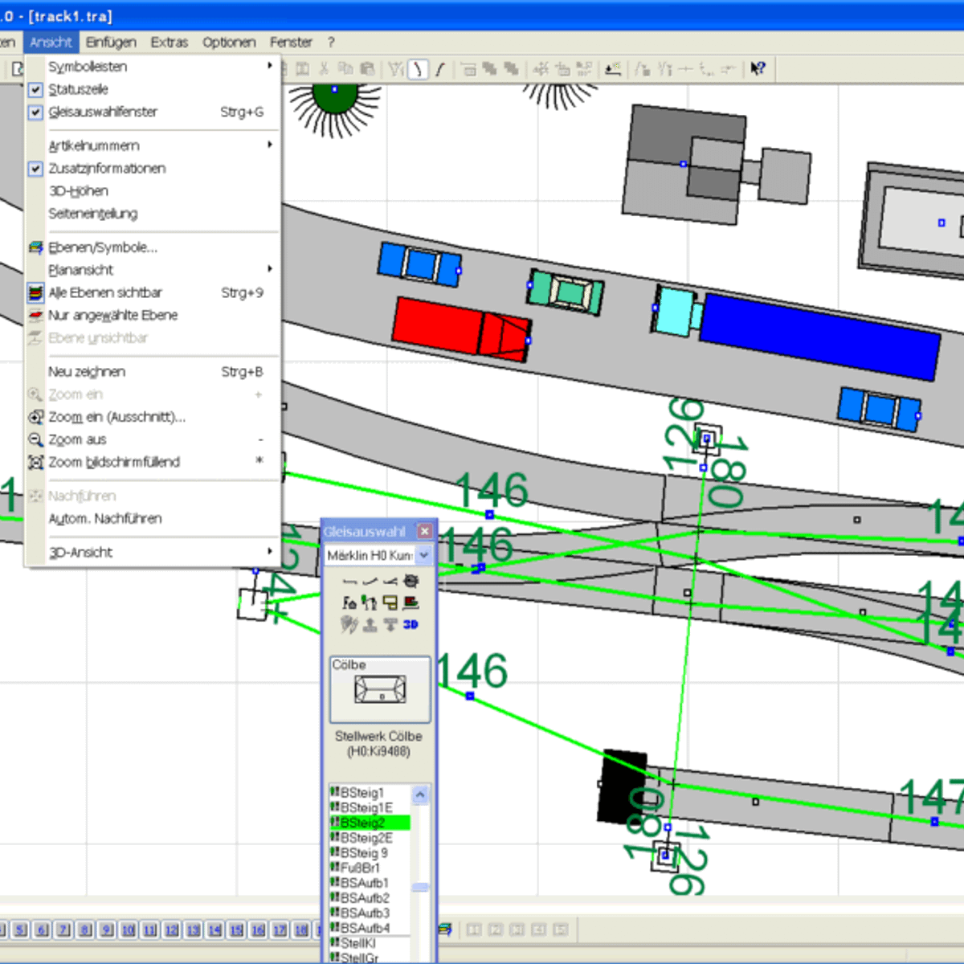Select BSteig2 highlighted list item
Image resolution: width=964 pixels, height=964 pixels.
pos(370,823)
